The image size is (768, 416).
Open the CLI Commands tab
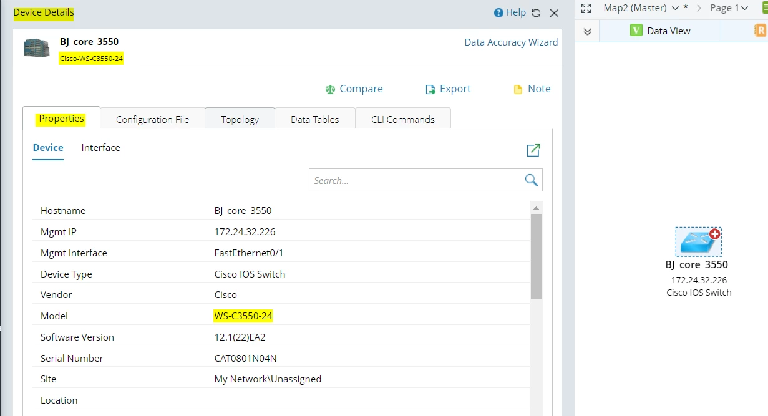403,119
